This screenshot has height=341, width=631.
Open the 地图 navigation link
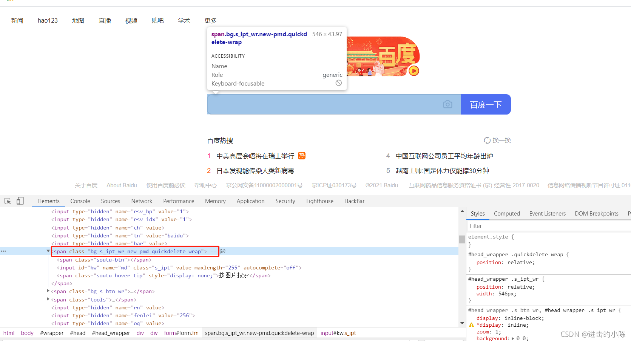78,20
